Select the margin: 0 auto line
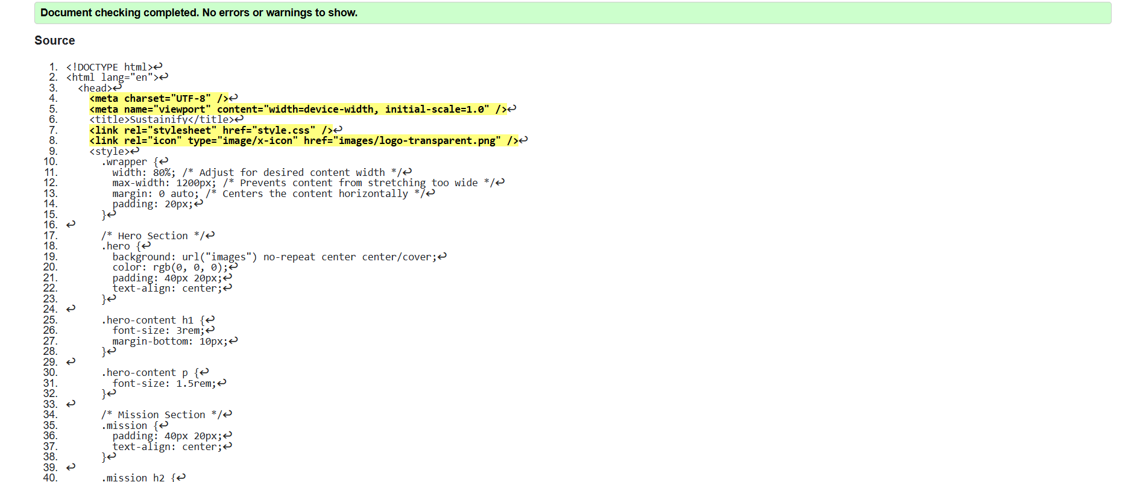This screenshot has height=482, width=1140. point(273,193)
